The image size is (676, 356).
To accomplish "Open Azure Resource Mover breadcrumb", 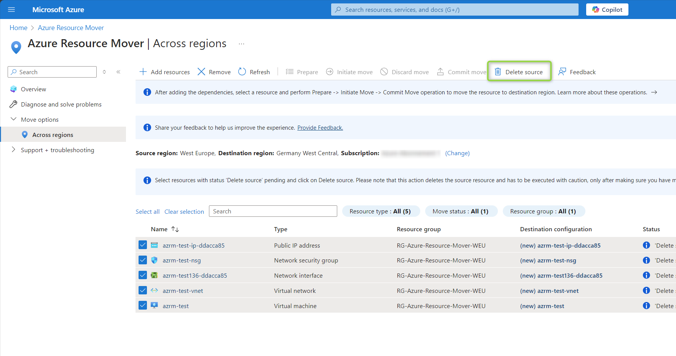I will 71,28.
